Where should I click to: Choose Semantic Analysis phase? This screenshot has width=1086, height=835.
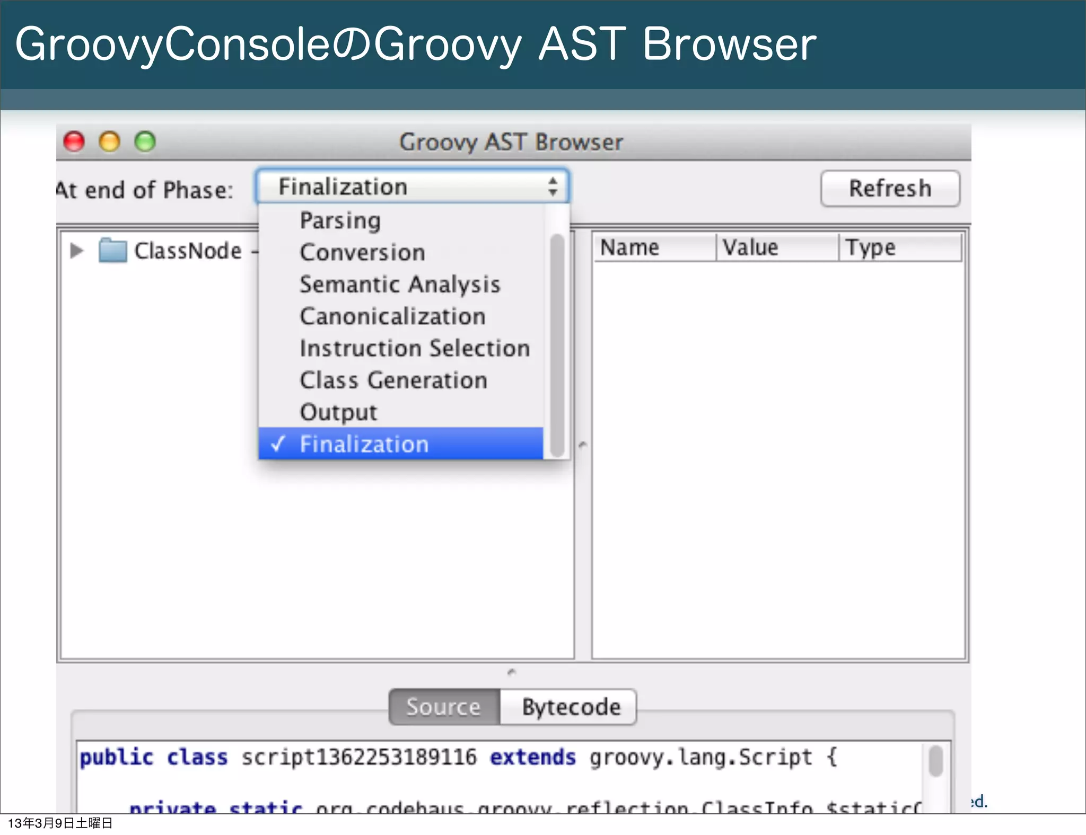point(400,285)
